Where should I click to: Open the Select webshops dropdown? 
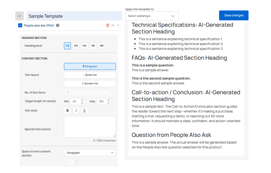pos(152,16)
